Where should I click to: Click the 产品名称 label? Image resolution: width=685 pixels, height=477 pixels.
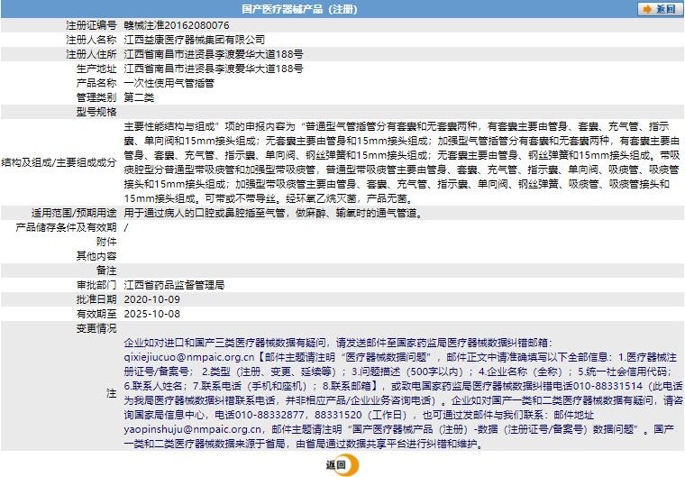click(96, 83)
